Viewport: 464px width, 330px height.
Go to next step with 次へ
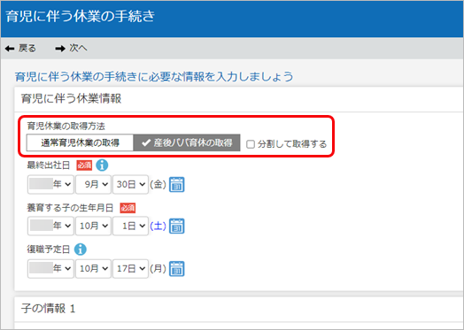click(x=72, y=48)
